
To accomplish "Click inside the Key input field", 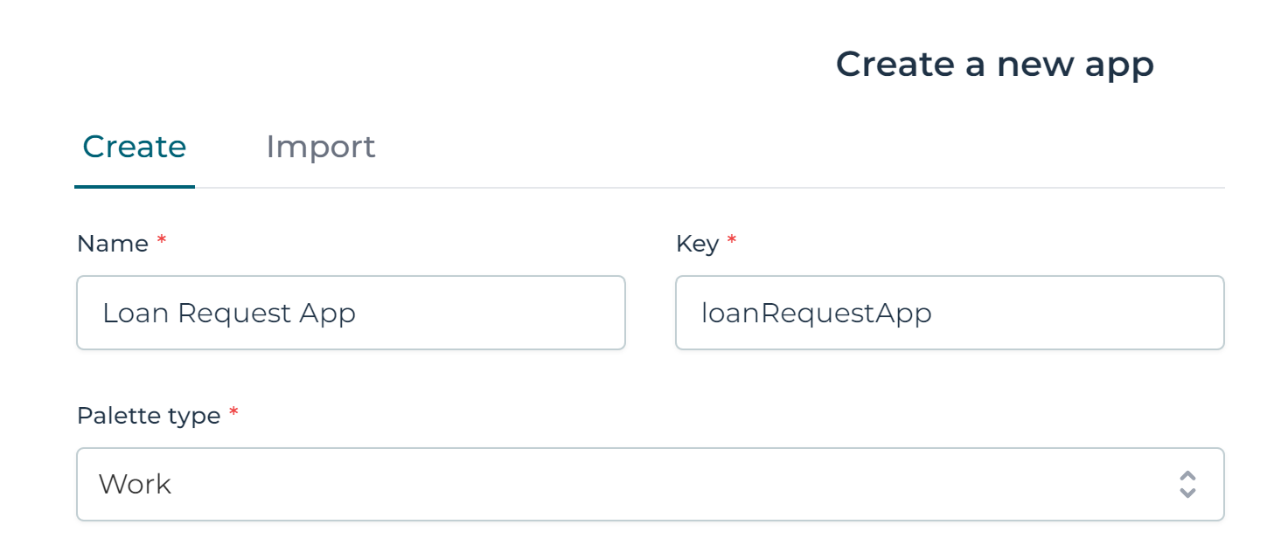I will tap(950, 313).
